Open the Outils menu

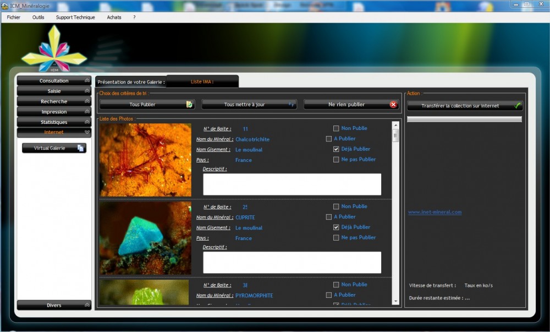38,17
